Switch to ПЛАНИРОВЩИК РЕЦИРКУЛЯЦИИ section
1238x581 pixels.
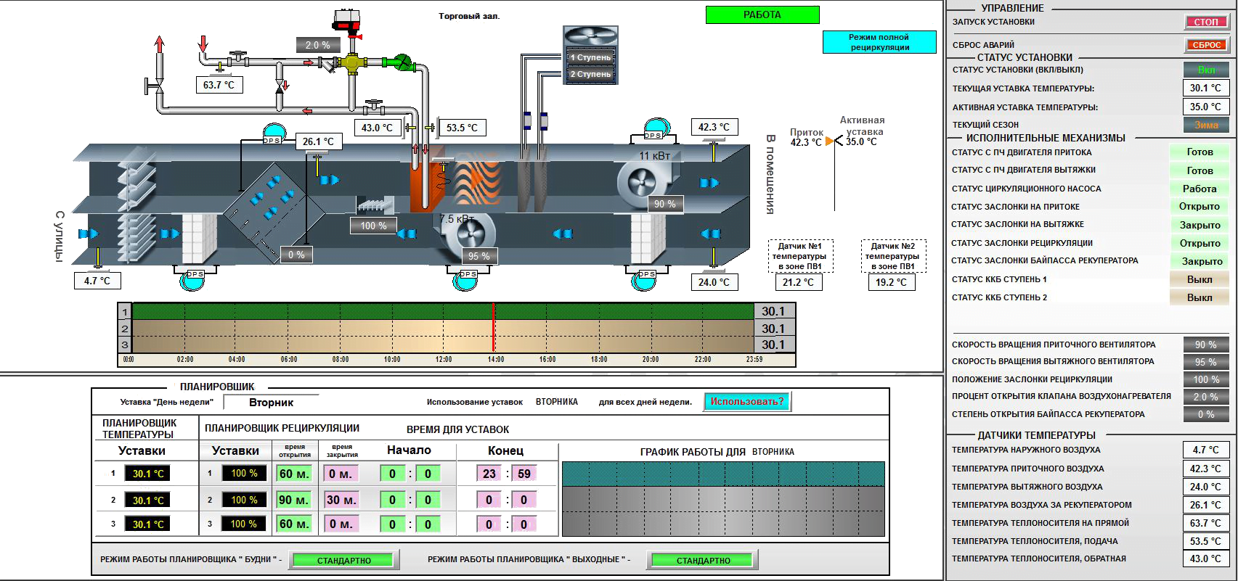282,428
